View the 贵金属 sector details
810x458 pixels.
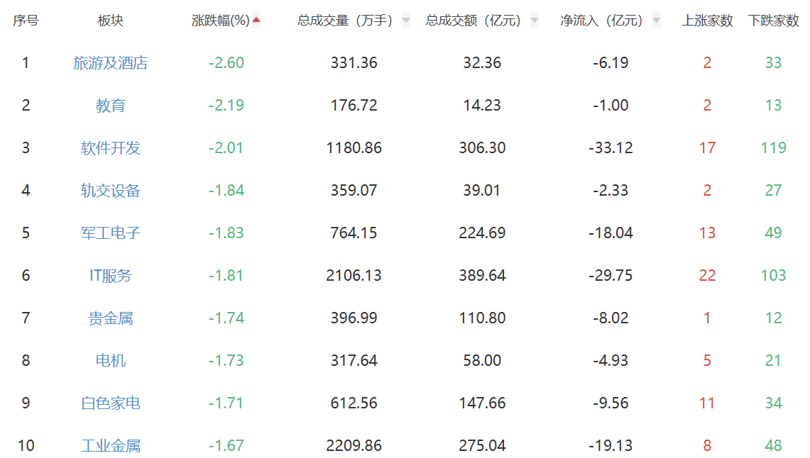click(x=110, y=318)
